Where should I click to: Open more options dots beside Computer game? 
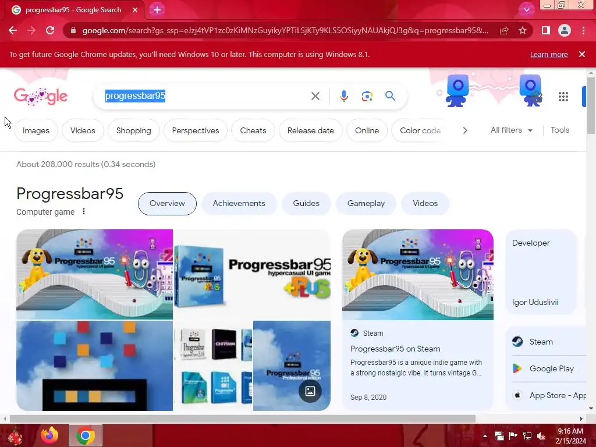(84, 211)
